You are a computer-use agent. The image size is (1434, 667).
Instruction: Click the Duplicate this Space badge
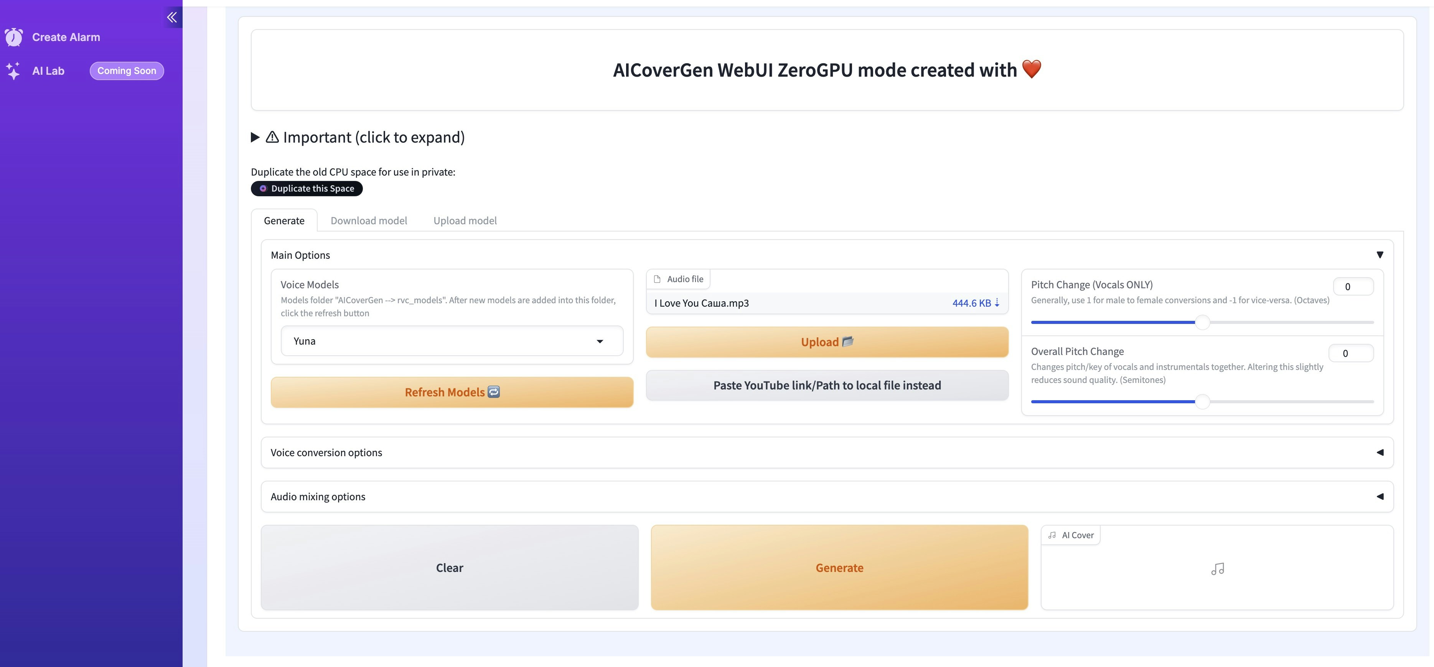click(x=307, y=189)
